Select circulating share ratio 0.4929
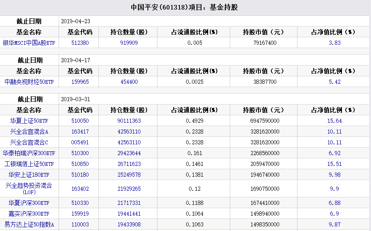Screen dimensions: 371x231 point(194,121)
